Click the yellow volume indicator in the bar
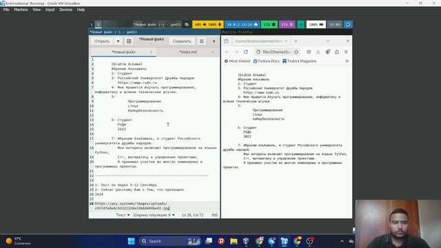Image resolution: width=441 pixels, height=248 pixels. point(208,25)
